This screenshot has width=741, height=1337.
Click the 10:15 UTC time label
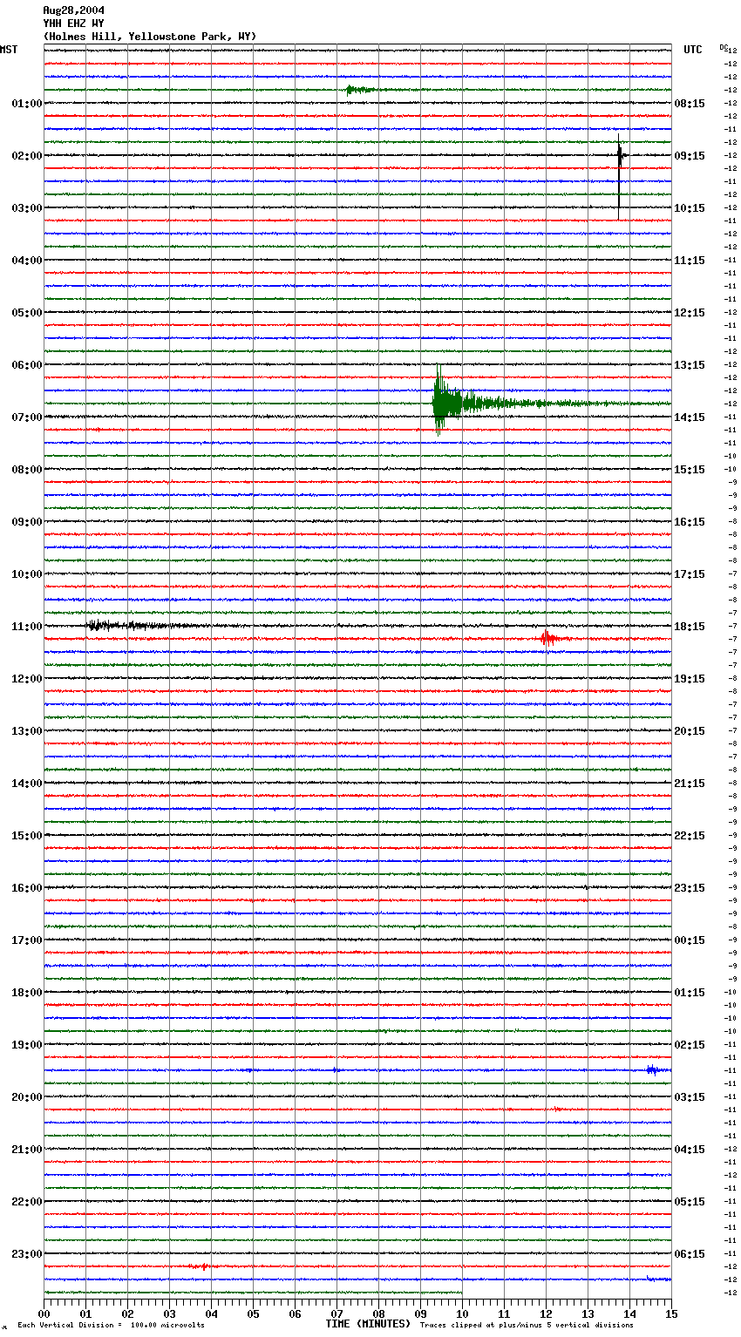click(690, 208)
